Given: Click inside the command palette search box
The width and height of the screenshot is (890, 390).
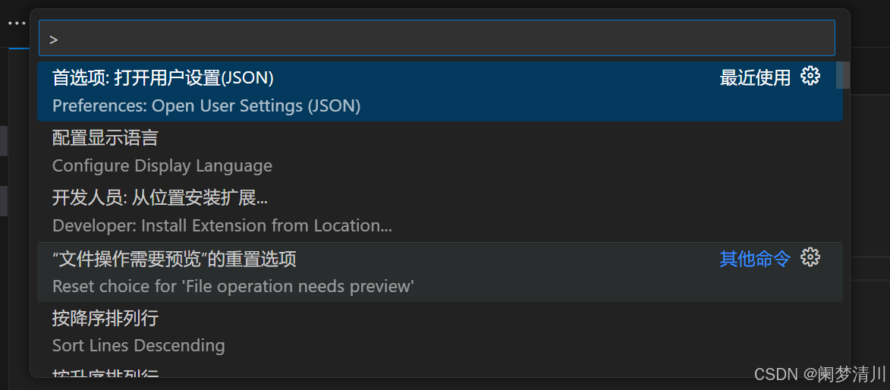Looking at the screenshot, I should [436, 38].
